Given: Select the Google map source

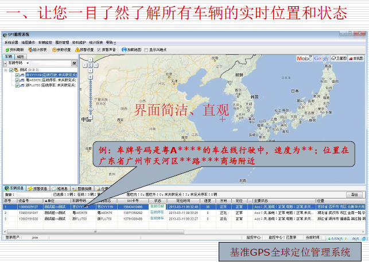Looking at the screenshot, I should pos(321,58).
